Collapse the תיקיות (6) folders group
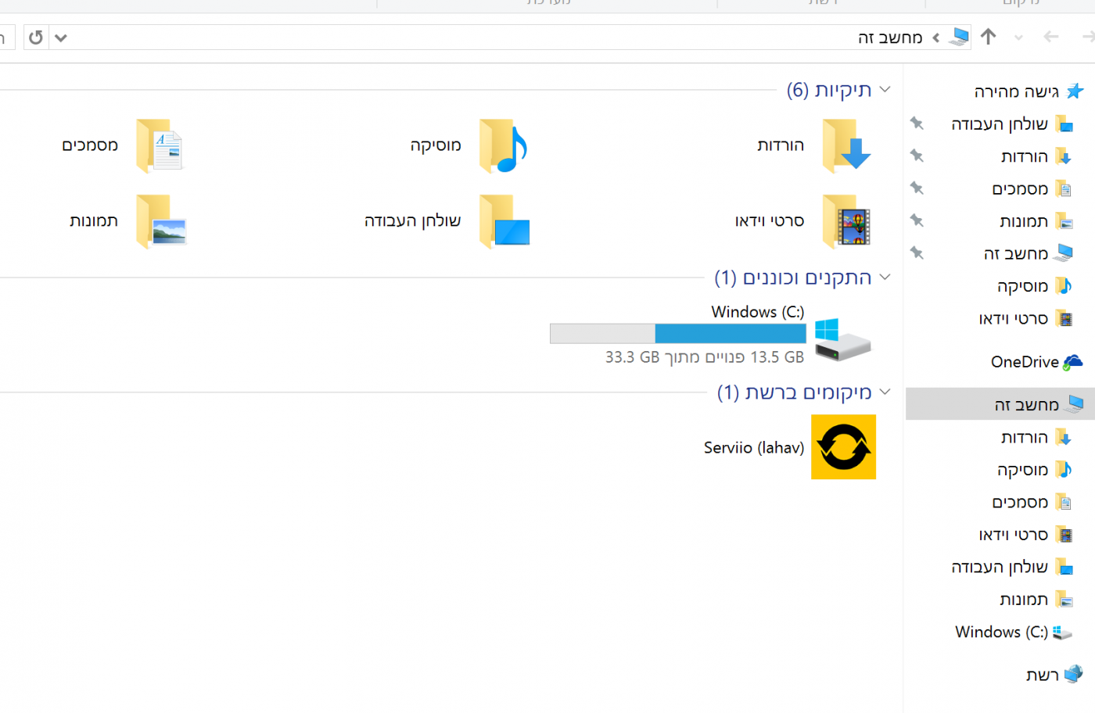1095x713 pixels. [885, 90]
